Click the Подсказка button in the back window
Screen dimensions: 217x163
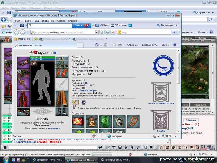point(200,105)
